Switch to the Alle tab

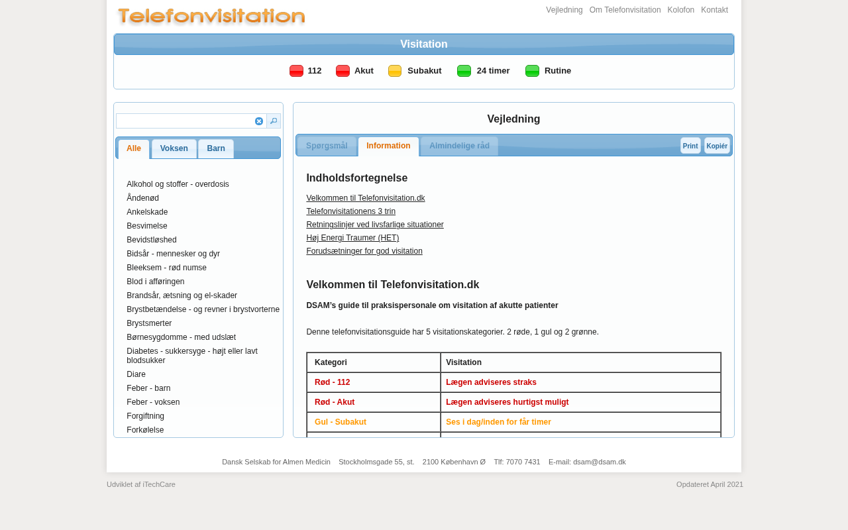pos(134,149)
